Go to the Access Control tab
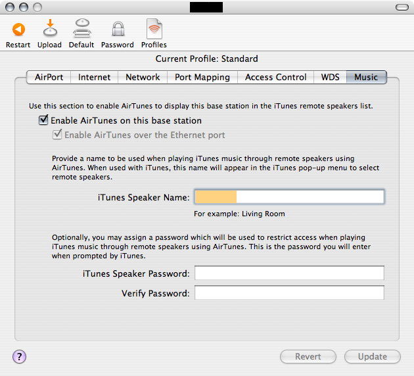This screenshot has width=414, height=376. click(x=275, y=77)
